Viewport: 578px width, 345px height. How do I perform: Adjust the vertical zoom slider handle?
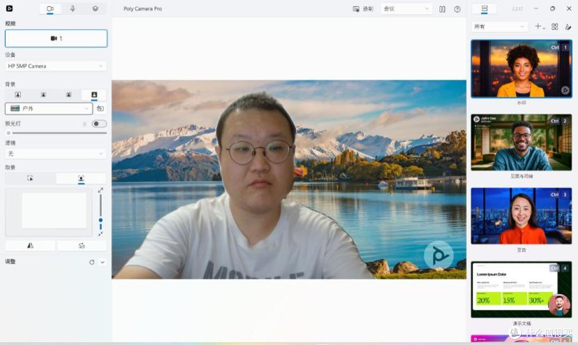[x=101, y=220]
